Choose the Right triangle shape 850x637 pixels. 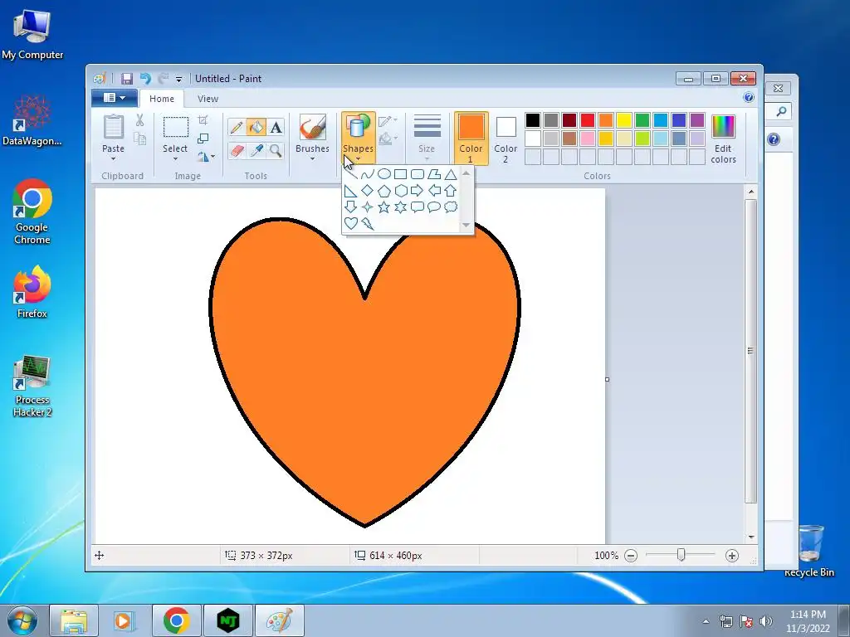(x=351, y=191)
